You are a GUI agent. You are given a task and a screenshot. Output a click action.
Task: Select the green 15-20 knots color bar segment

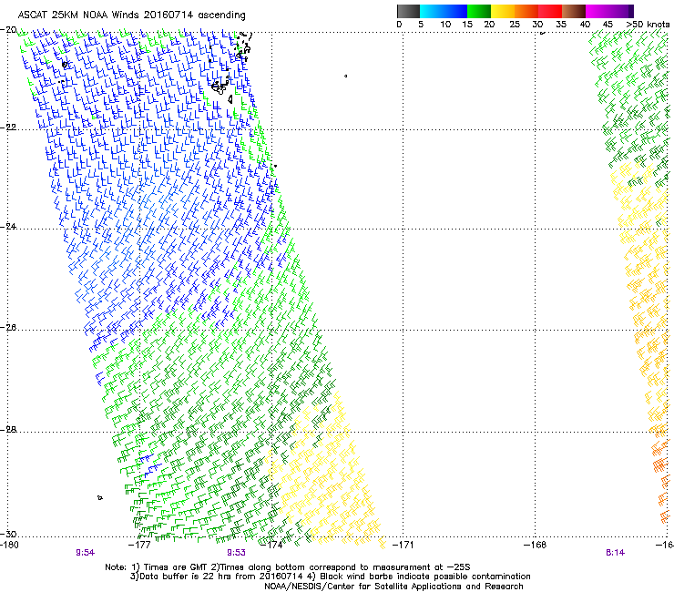tap(479, 11)
